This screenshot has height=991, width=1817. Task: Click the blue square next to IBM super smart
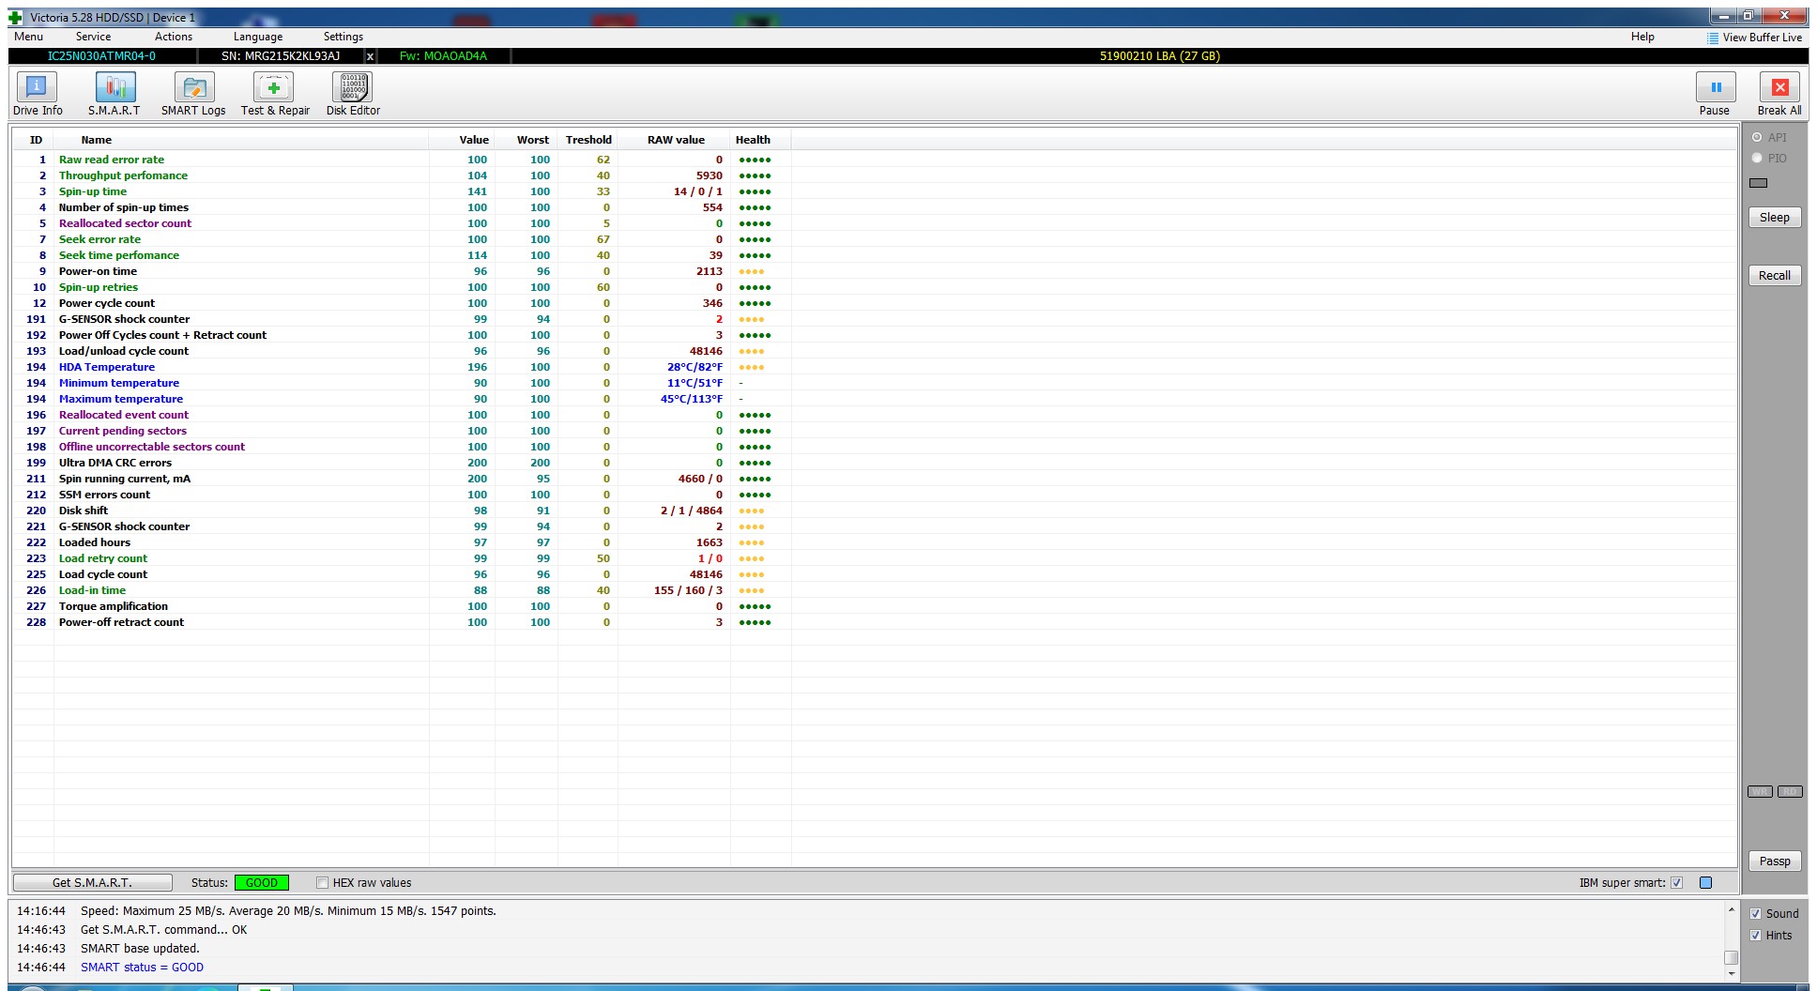pos(1705,882)
